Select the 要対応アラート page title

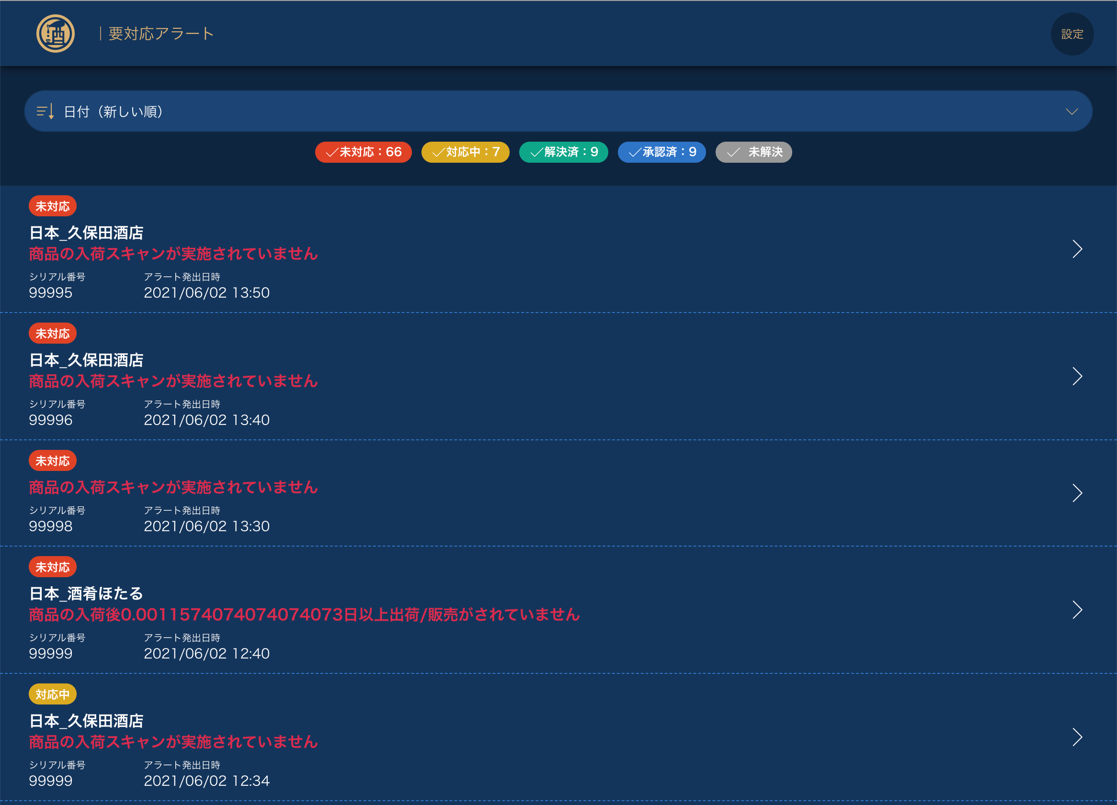point(161,34)
